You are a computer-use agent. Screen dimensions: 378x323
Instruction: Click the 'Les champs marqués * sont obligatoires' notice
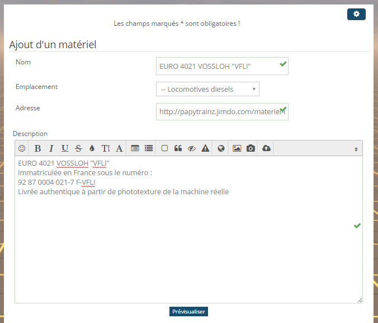click(x=177, y=24)
